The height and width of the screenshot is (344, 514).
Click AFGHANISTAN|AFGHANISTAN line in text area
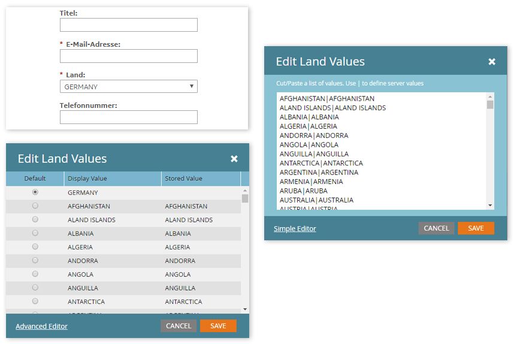(x=327, y=98)
